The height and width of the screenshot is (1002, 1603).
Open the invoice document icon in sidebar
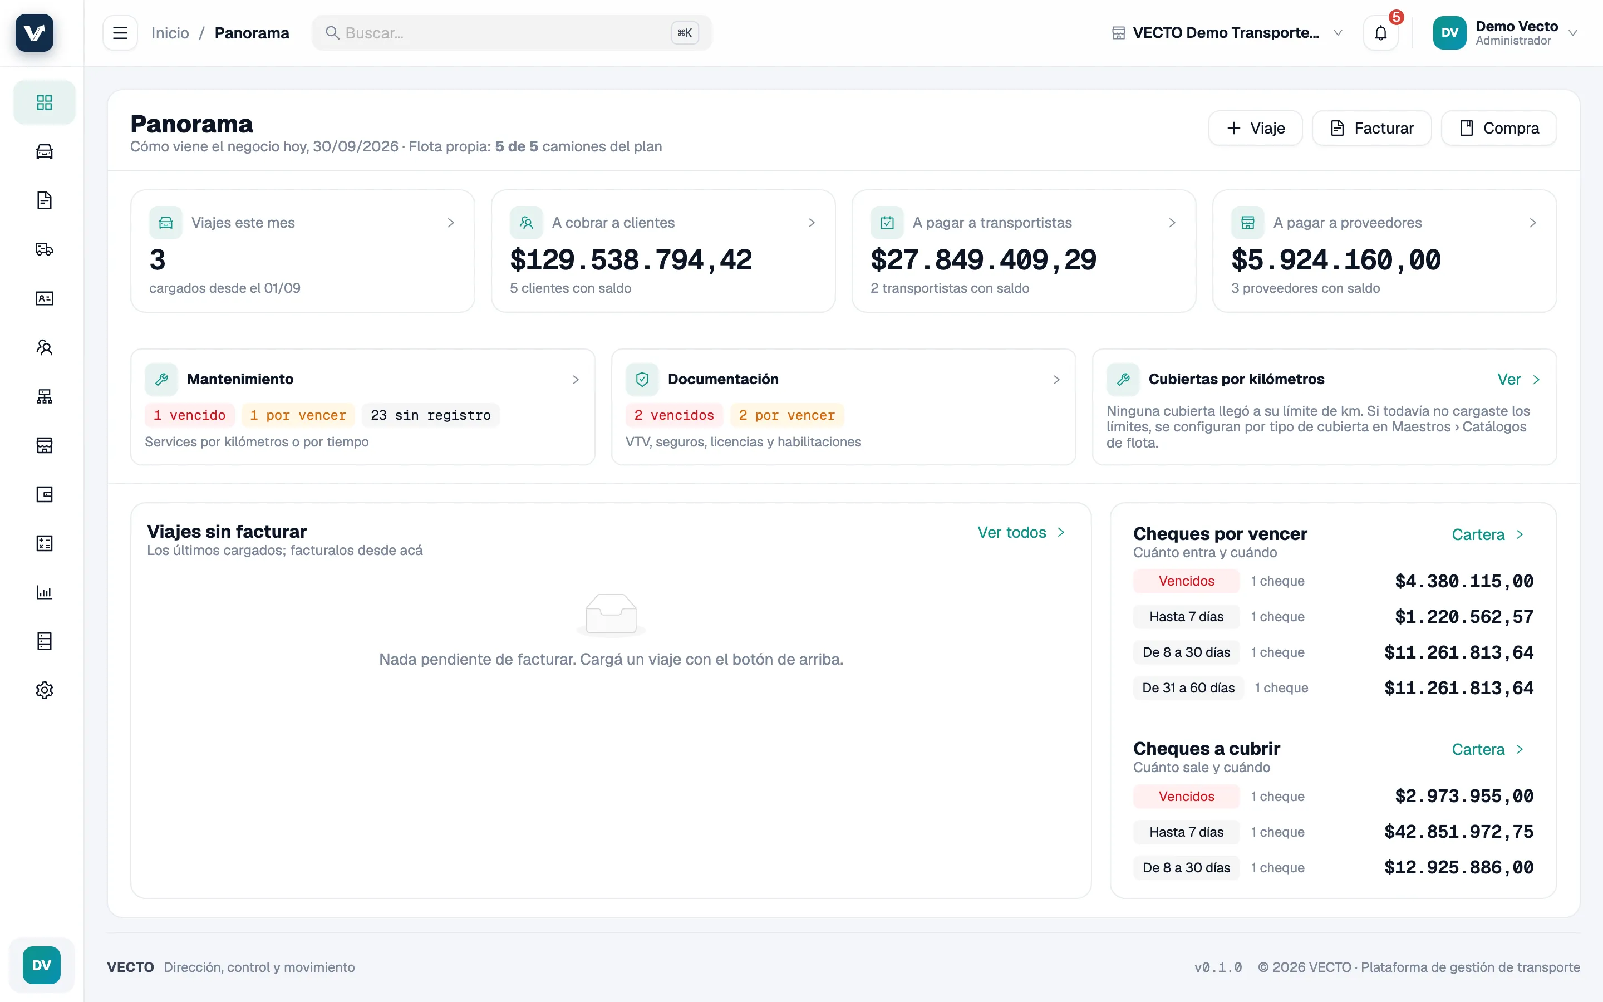(45, 200)
